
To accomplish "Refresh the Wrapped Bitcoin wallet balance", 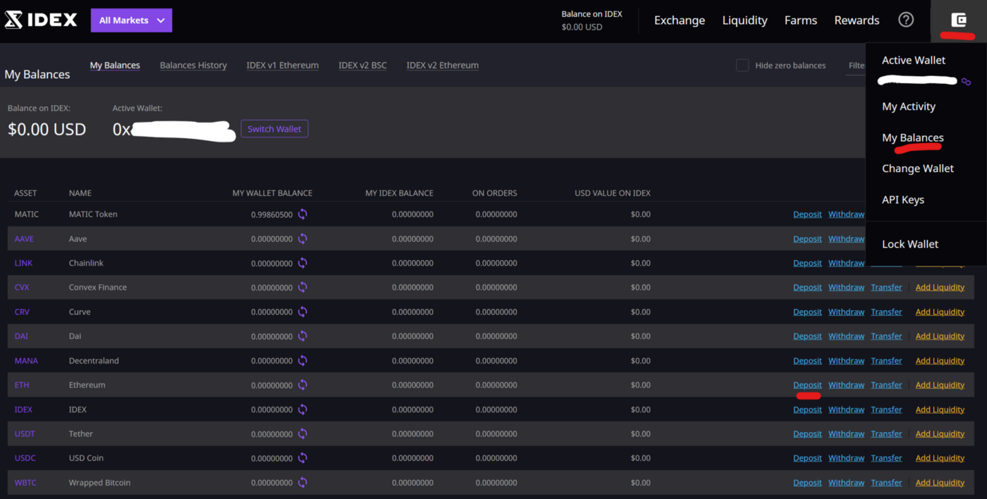I will click(302, 483).
